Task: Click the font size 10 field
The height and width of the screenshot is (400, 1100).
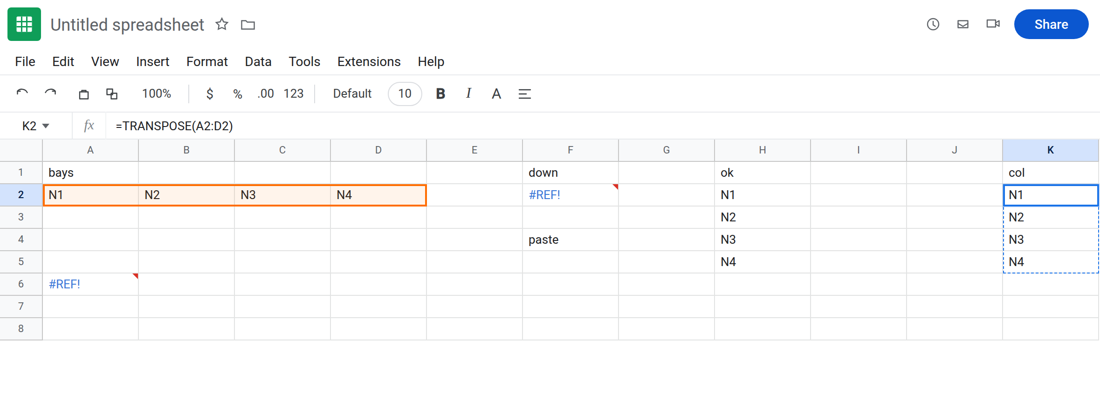Action: tap(405, 94)
